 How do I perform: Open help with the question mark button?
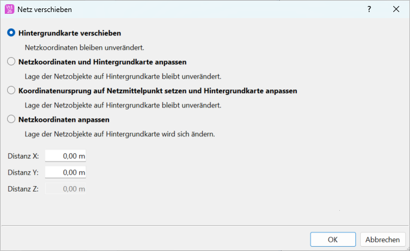tap(368, 9)
